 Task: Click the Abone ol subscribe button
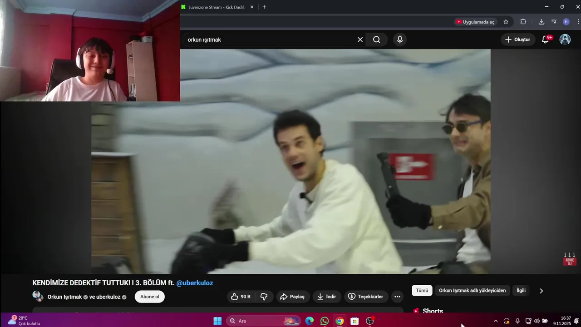[x=150, y=297]
